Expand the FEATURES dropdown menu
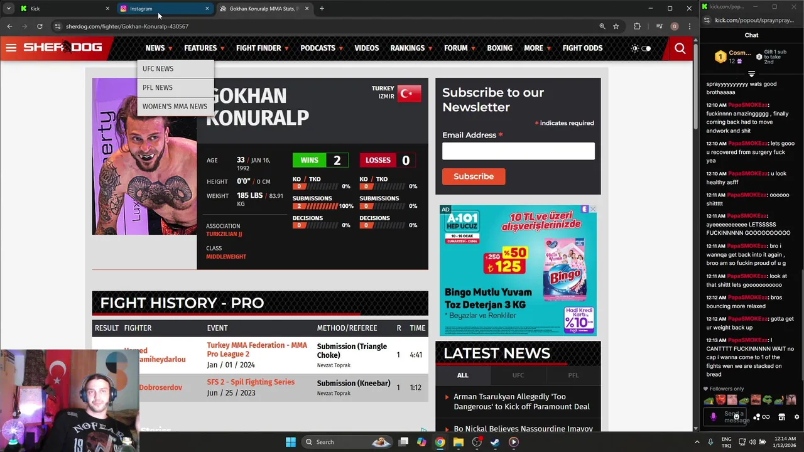This screenshot has height=452, width=804. [x=204, y=48]
